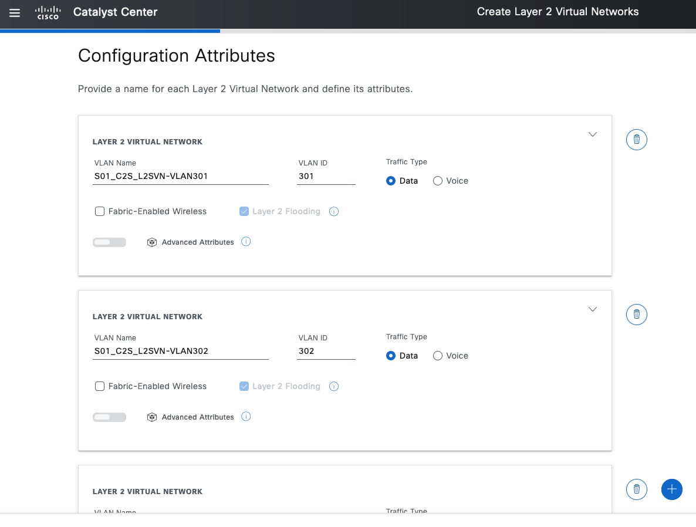This screenshot has width=696, height=527.
Task: Delete the VLAN301 virtual network card
Action: 637,140
